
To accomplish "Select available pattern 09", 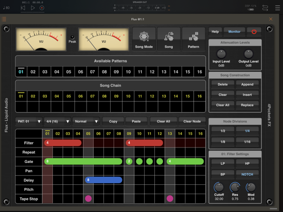I will click(x=116, y=72).
